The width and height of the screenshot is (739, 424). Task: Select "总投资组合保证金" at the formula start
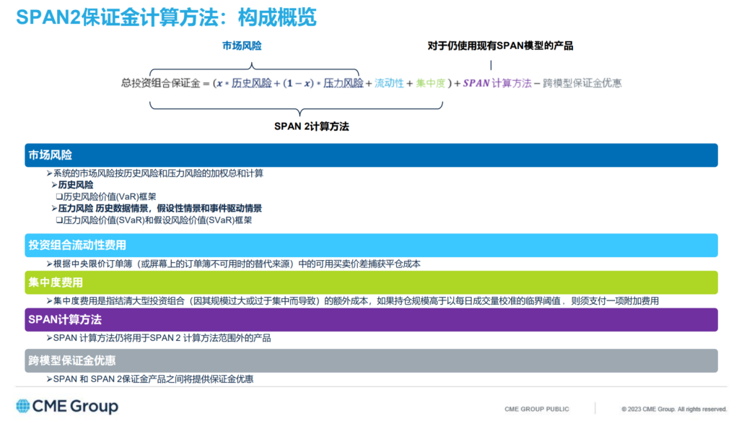tap(161, 84)
